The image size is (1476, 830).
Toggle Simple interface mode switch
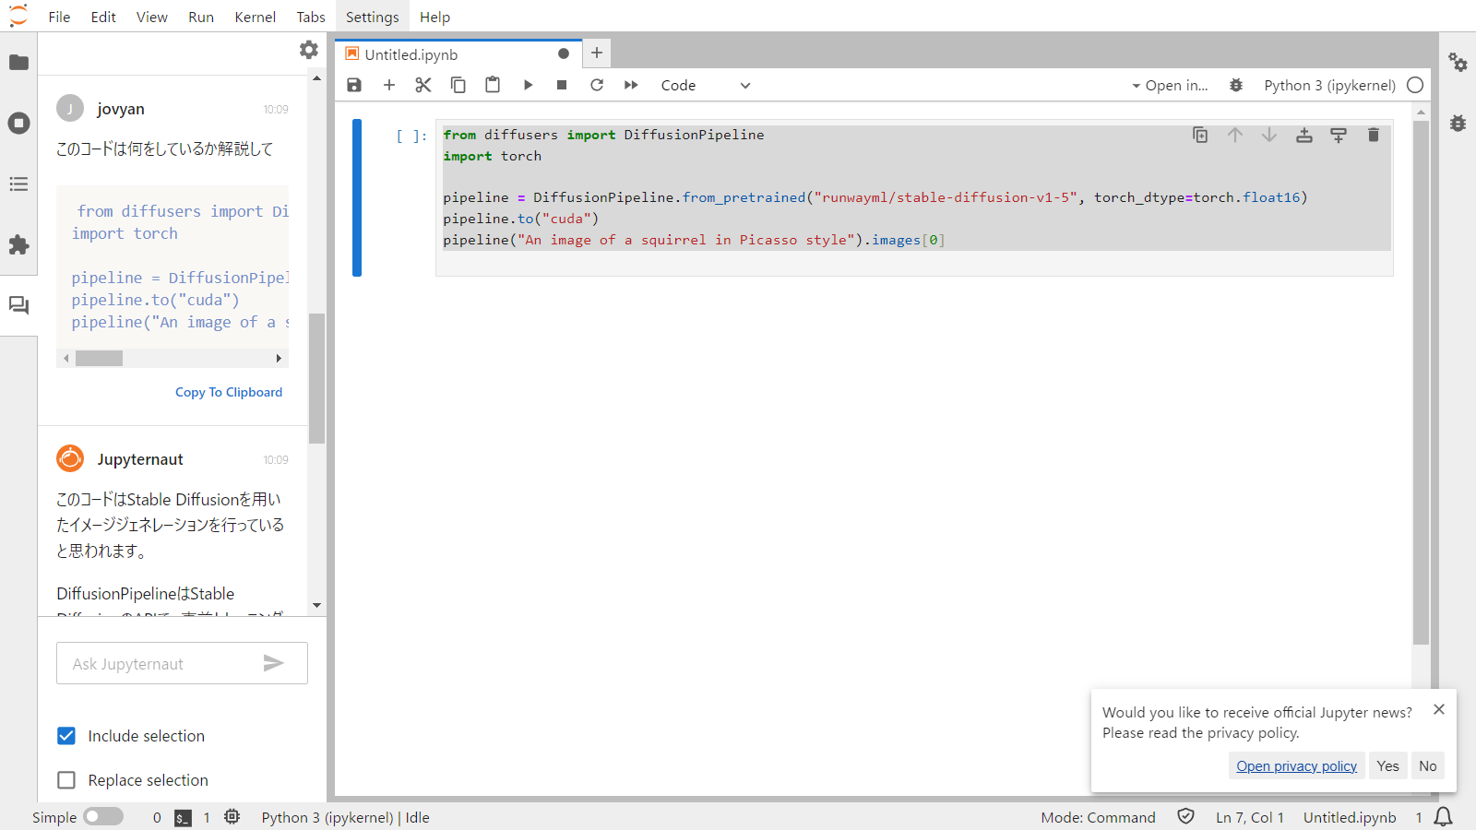[x=102, y=817]
